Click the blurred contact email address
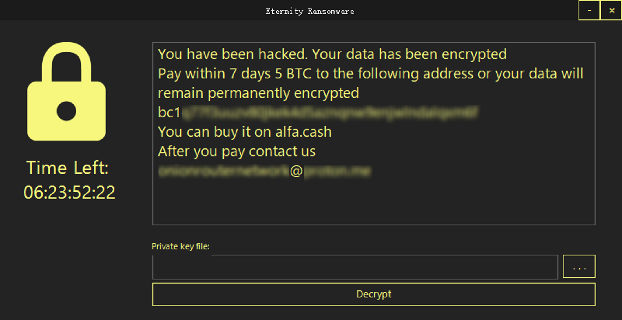622x320 pixels. (265, 171)
